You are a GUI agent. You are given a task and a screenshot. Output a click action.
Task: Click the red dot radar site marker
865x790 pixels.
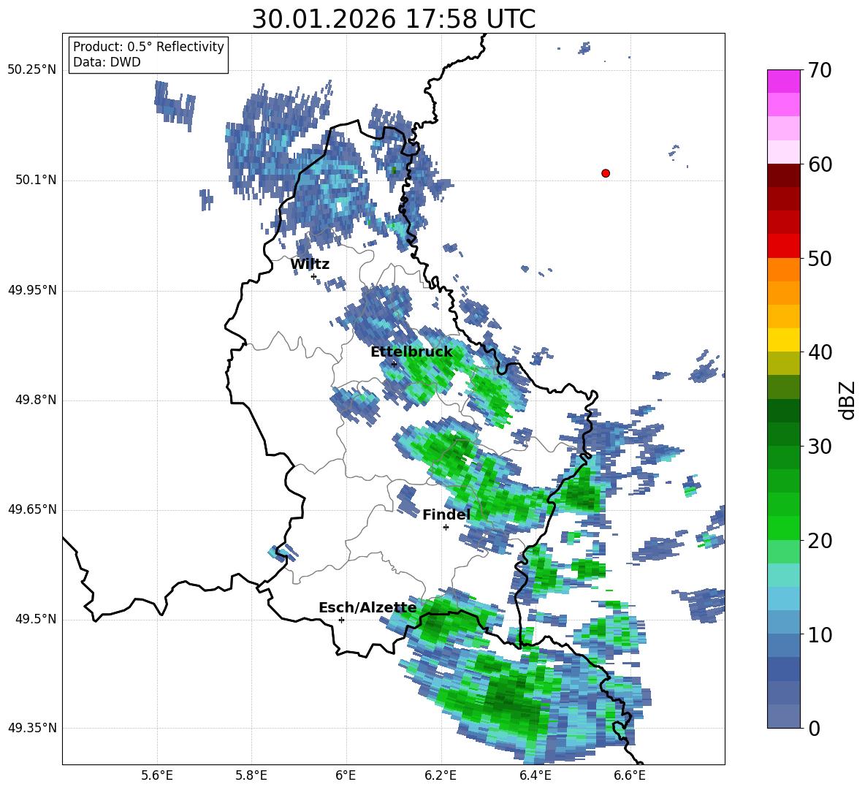[x=606, y=173]
